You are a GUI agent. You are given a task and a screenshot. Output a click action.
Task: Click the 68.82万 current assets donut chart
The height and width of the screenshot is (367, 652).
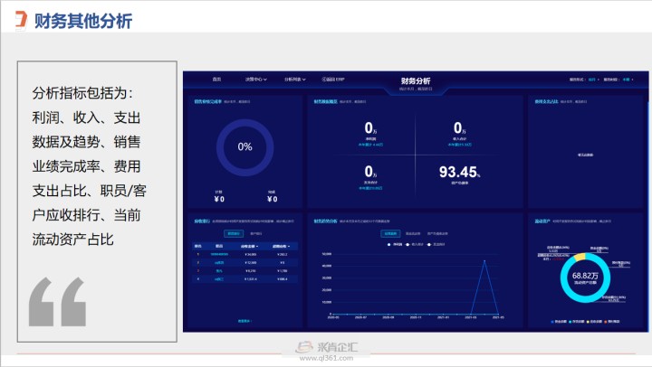click(x=585, y=278)
